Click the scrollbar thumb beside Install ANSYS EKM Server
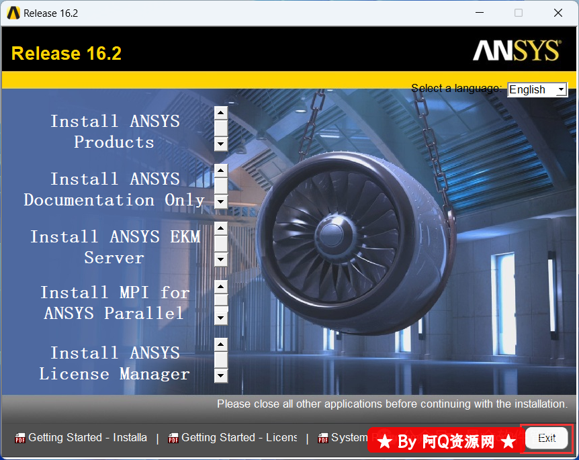Image resolution: width=579 pixels, height=460 pixels. pos(221,244)
